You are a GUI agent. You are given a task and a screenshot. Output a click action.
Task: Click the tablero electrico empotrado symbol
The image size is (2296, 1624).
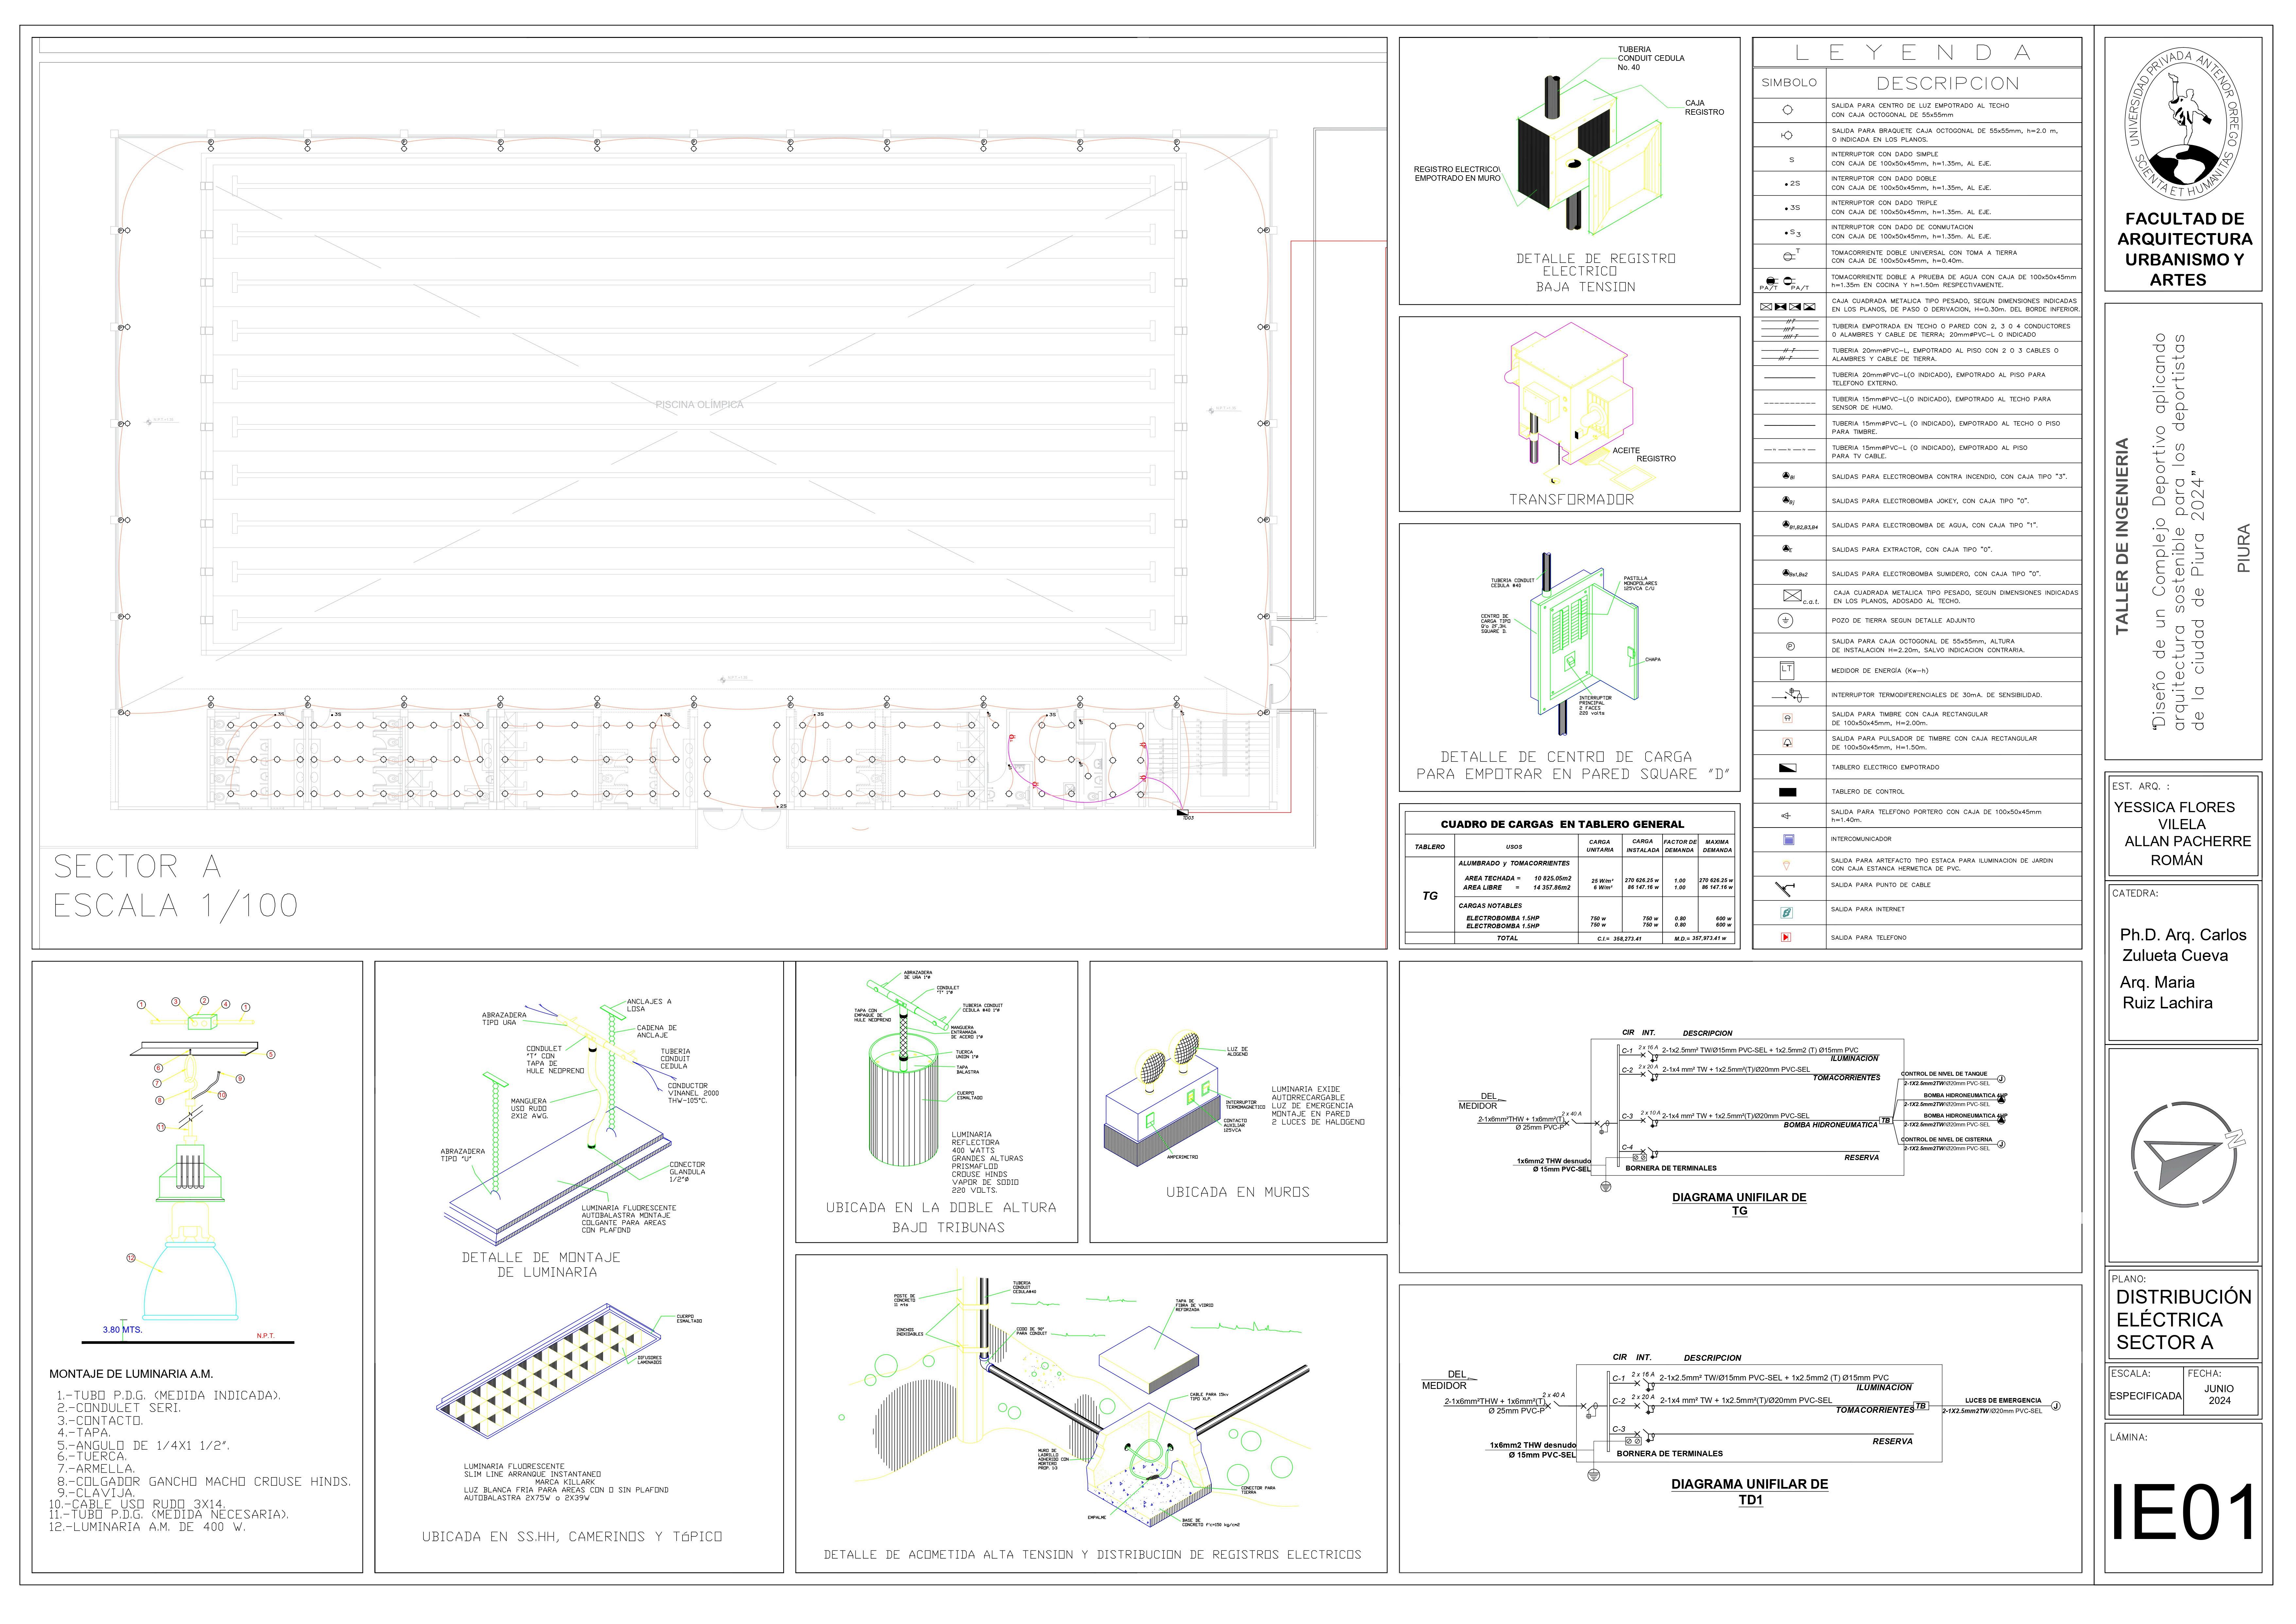[1788, 768]
